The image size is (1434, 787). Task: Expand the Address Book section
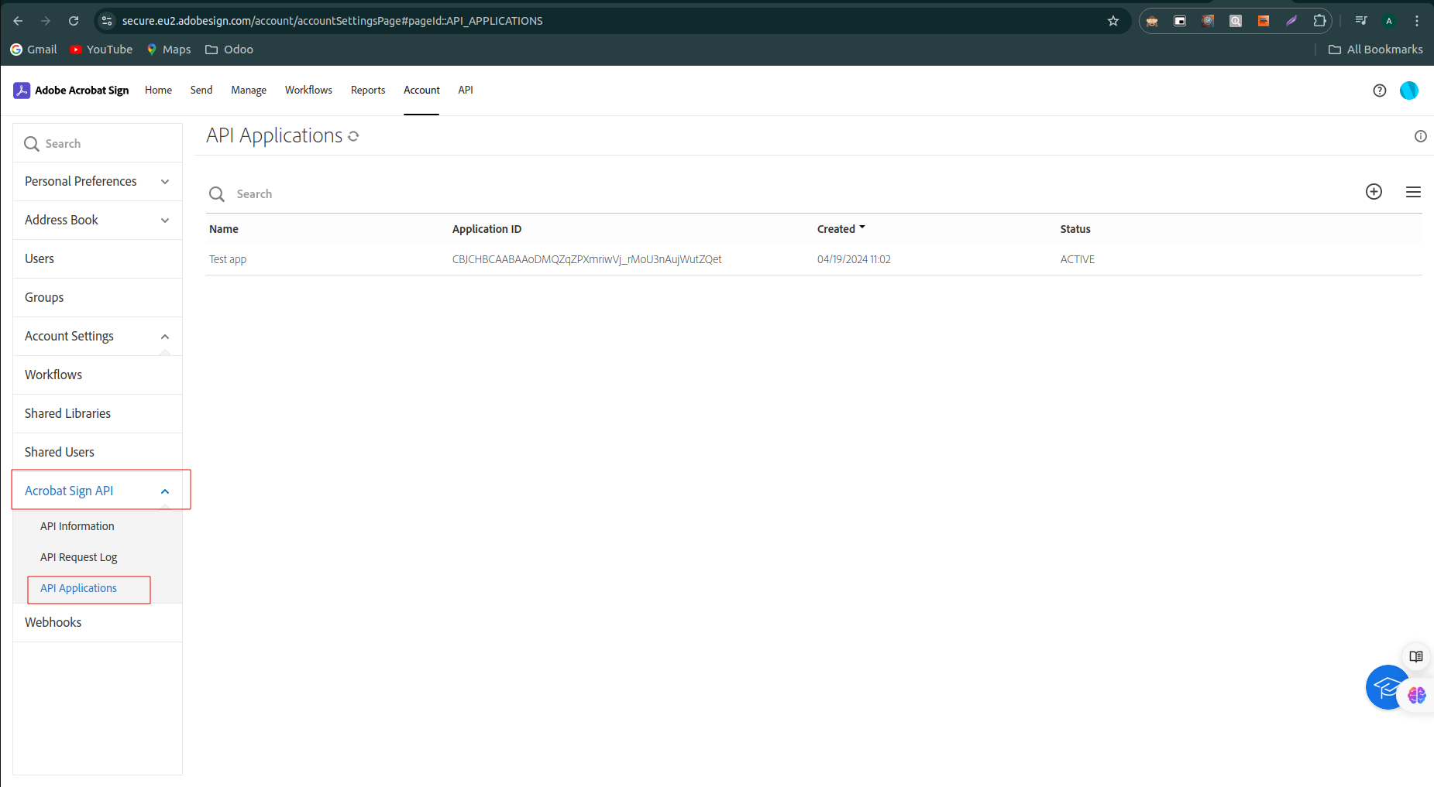[x=98, y=220]
